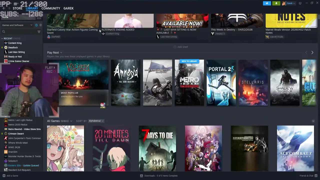Image resolution: width=320 pixels, height=180 pixels.
Task: Open Starfield Colony War Action Figures news
Action: 72,31
